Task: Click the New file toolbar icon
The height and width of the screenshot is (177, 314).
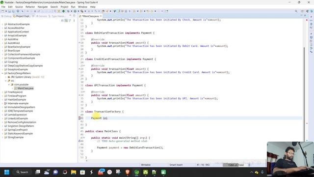Action: point(3,11)
